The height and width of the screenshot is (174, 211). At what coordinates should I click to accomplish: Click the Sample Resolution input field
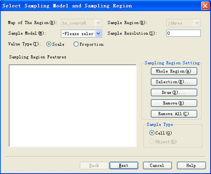tap(183, 33)
